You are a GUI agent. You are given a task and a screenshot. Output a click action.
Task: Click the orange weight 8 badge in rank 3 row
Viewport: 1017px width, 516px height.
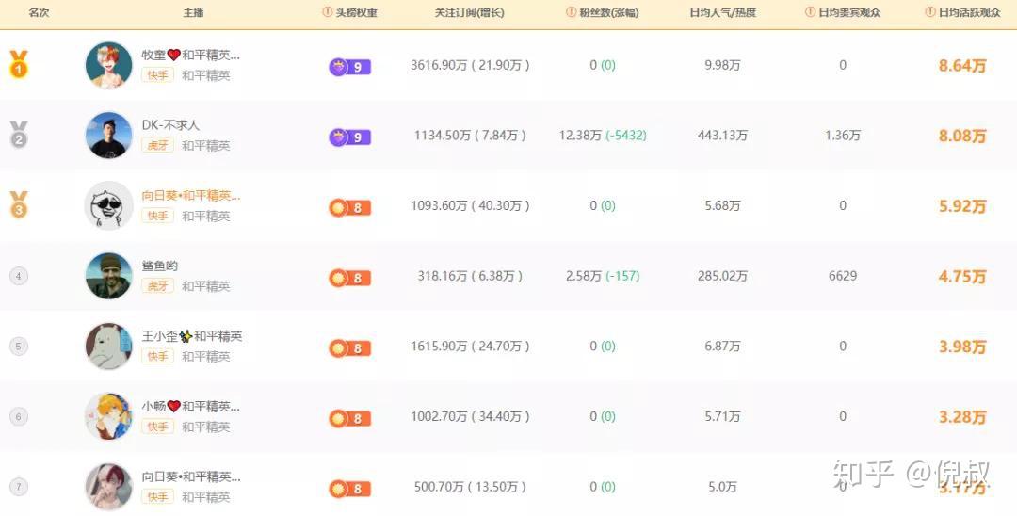pos(349,207)
